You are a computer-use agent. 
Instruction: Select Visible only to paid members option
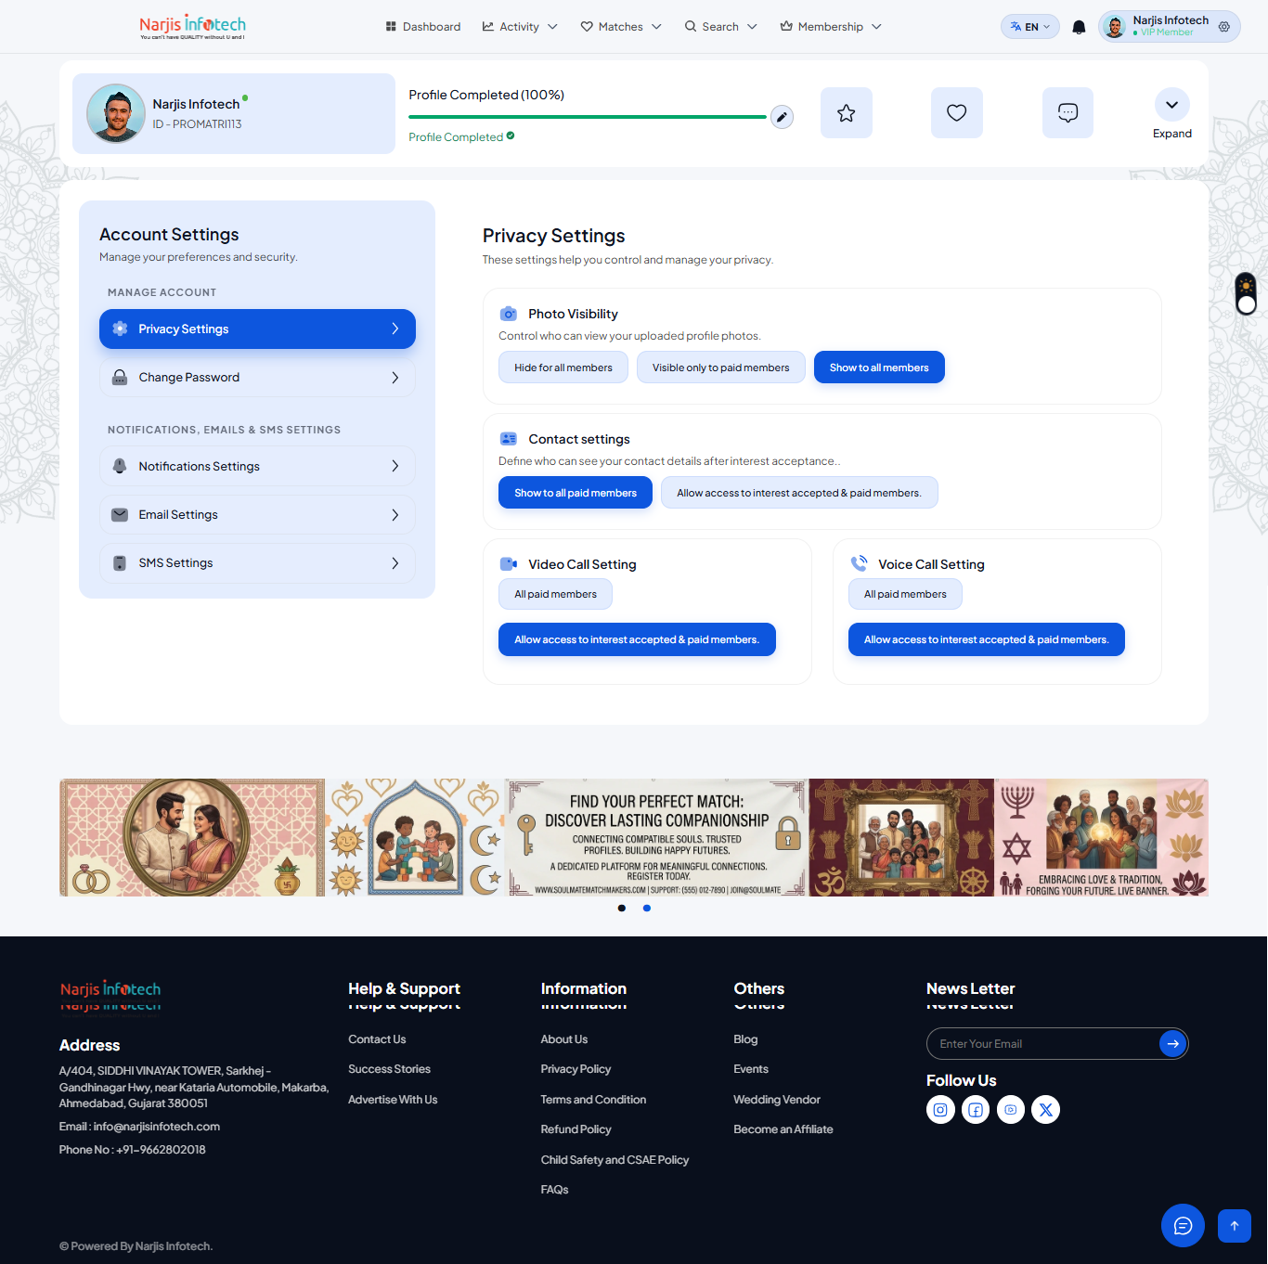click(721, 368)
